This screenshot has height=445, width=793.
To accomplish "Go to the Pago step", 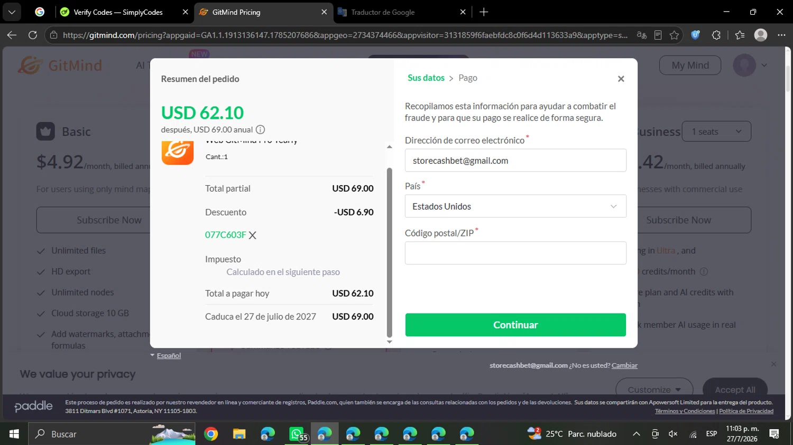I will (x=468, y=78).
